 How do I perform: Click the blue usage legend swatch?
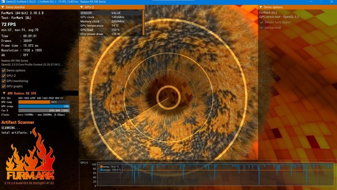tap(101, 170)
